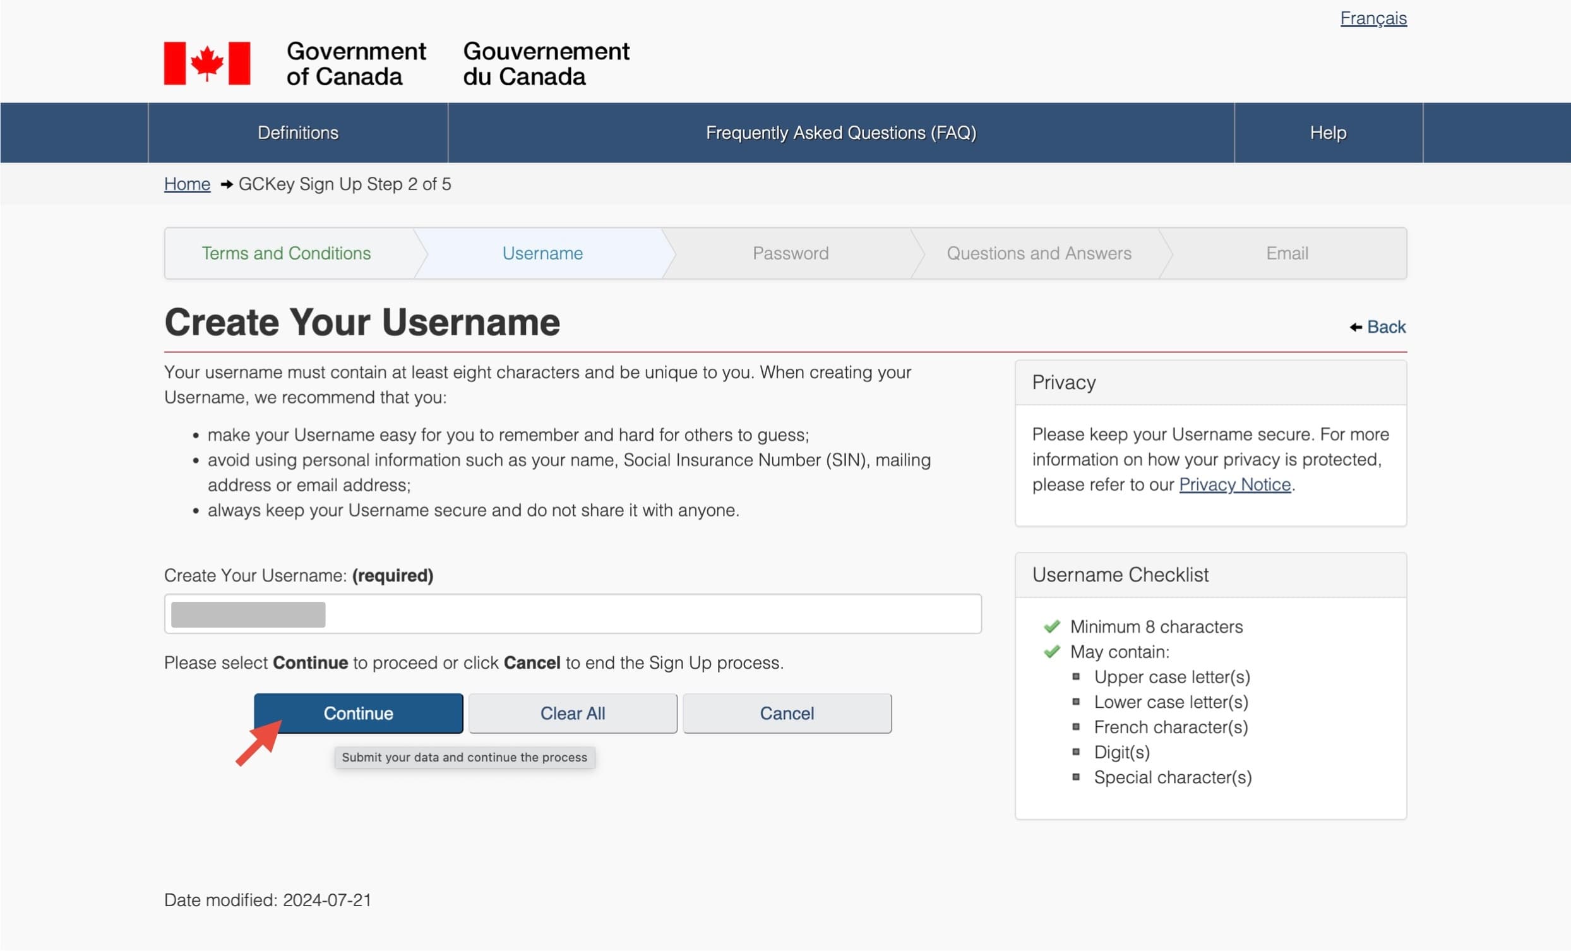Select the Username step tab
Viewport: 1571px width, 951px height.
tap(542, 253)
